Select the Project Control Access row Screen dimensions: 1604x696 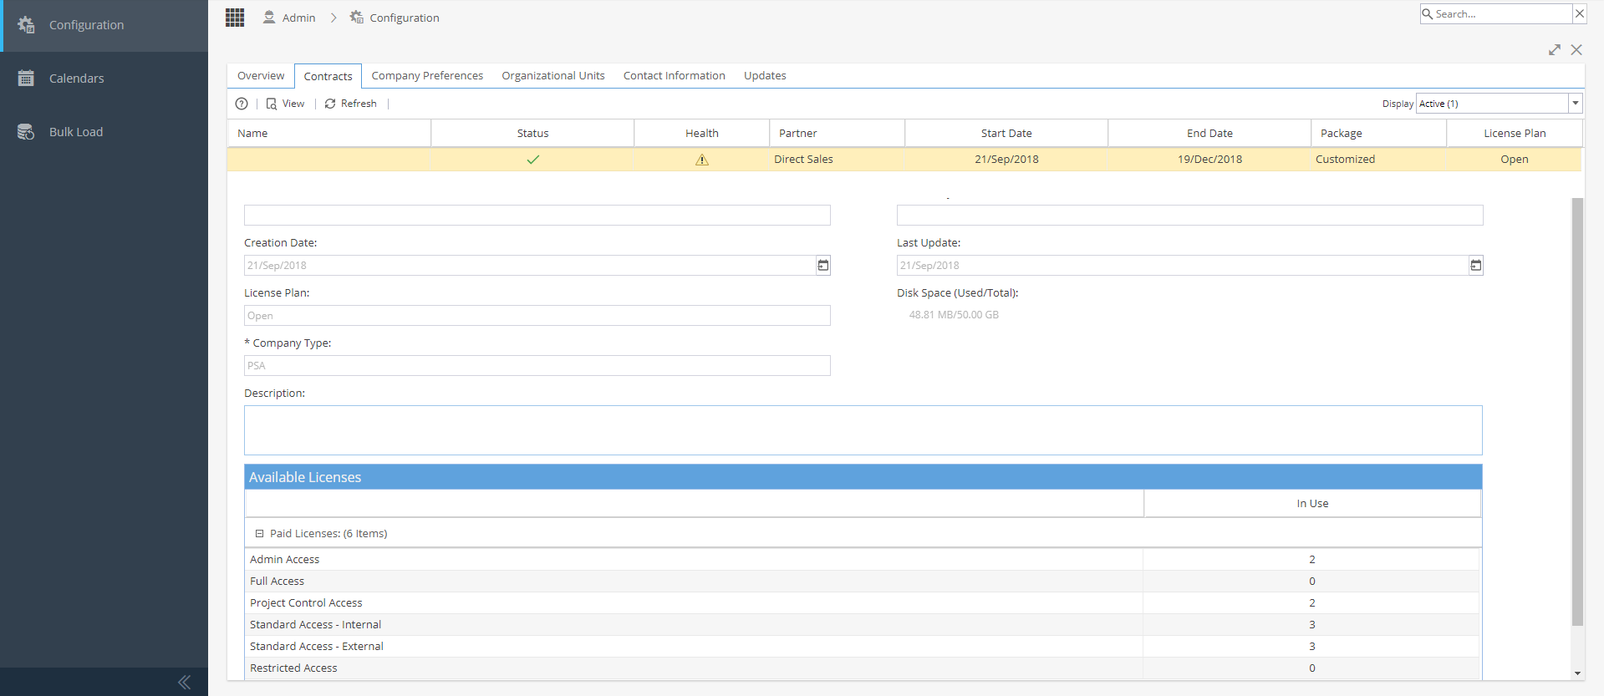863,603
